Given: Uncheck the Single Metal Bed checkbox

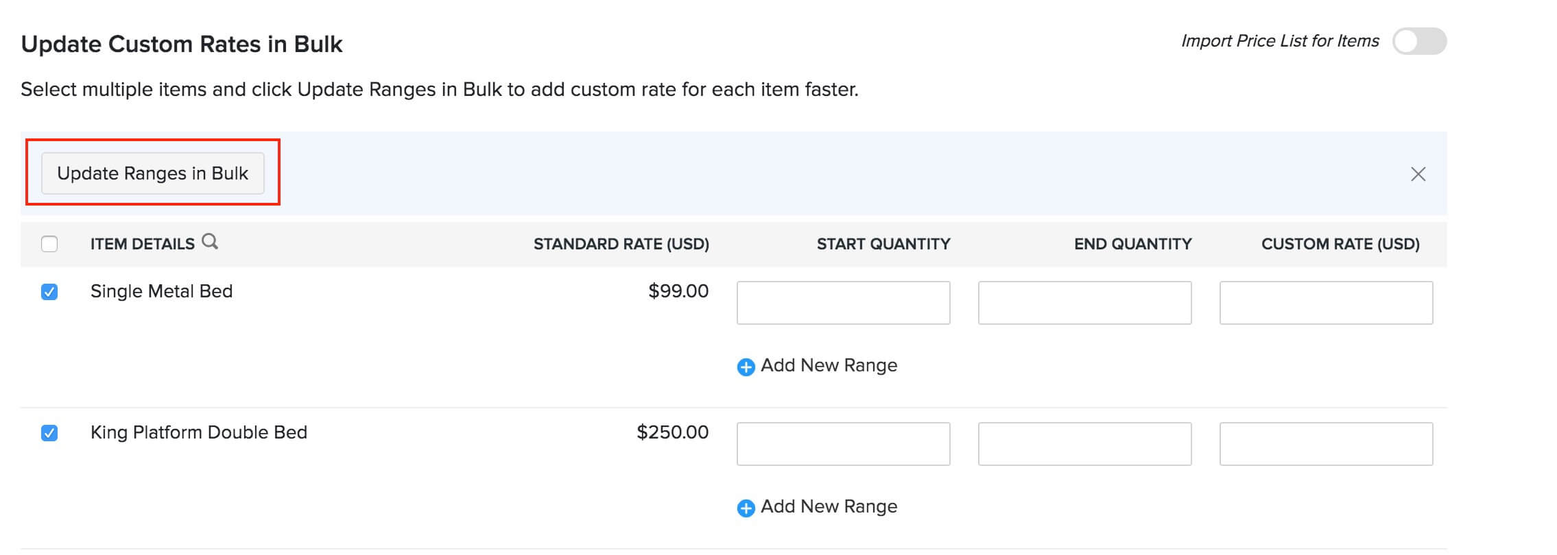Looking at the screenshot, I should [49, 292].
